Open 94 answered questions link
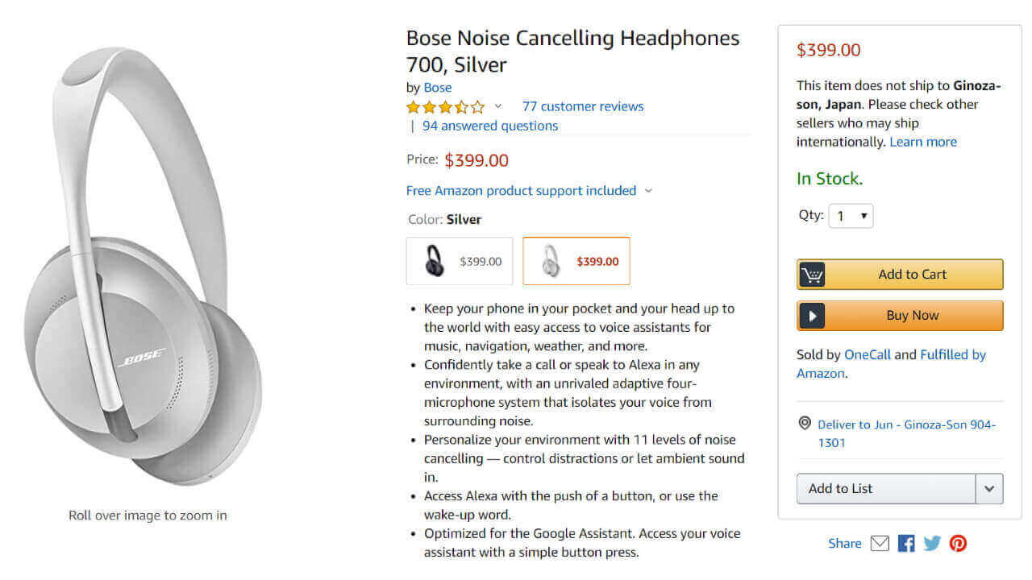The image size is (1032, 580). (489, 126)
